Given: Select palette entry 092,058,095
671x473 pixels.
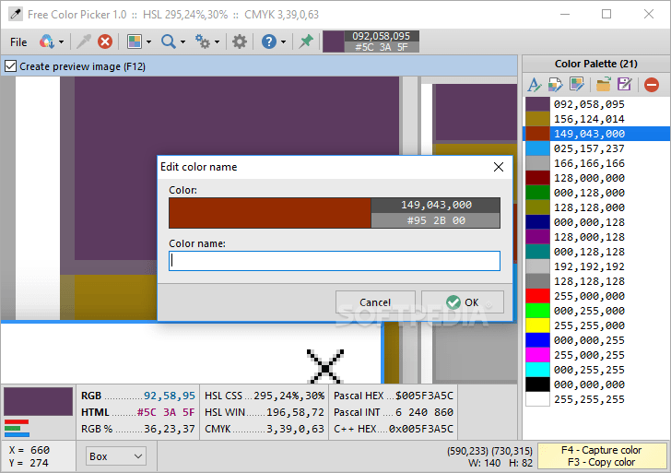Looking at the screenshot, I should (x=597, y=104).
